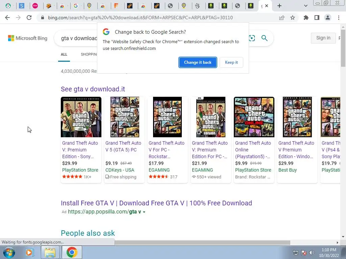Open the volume speaker tray icon

point(312,253)
